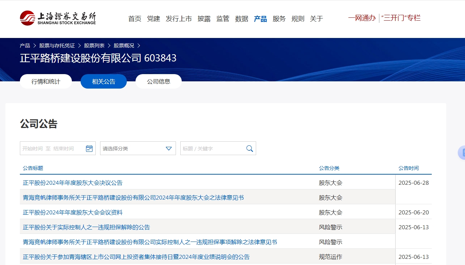Open the 监管 menu item
Screen dimensions: 465x265
[x=223, y=19]
